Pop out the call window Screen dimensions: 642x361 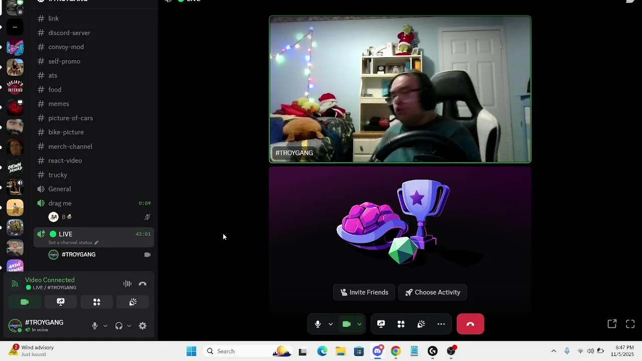pos(612,324)
